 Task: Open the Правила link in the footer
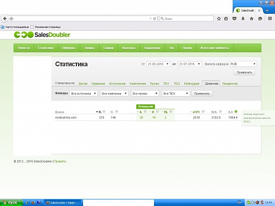coord(60,162)
